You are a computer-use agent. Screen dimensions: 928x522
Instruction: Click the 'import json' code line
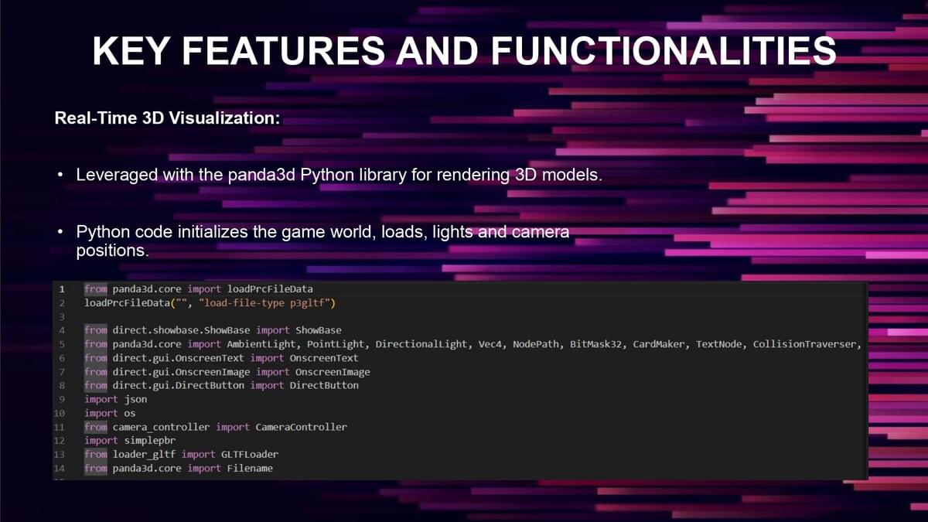(115, 399)
